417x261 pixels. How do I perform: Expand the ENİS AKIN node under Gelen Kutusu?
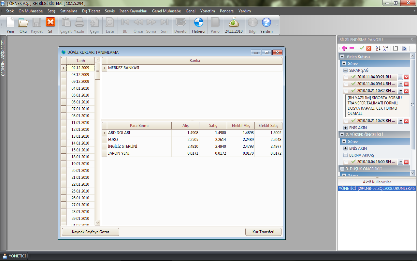coord(345,128)
